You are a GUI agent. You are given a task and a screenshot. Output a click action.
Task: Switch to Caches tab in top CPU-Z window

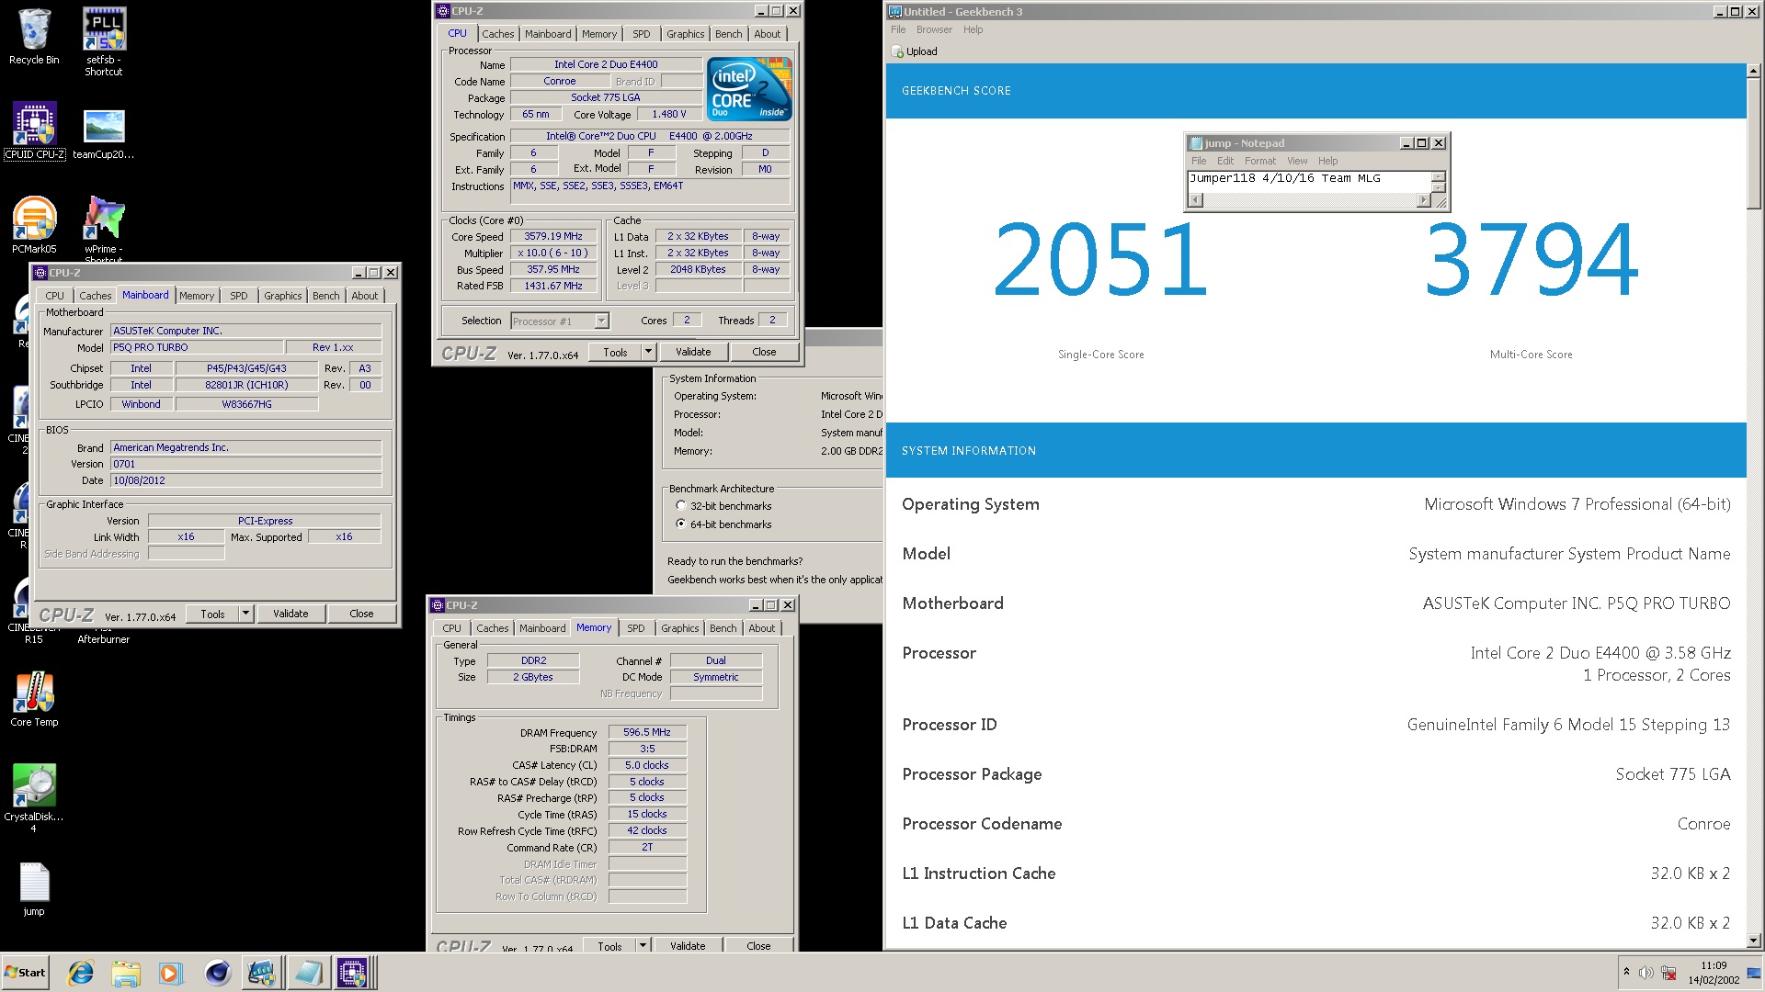point(498,34)
